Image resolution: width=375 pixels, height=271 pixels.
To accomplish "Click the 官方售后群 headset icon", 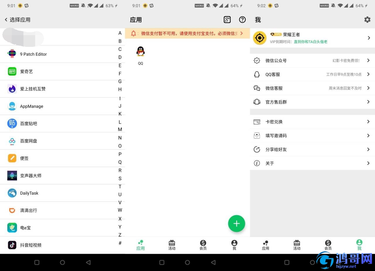I will (257, 102).
